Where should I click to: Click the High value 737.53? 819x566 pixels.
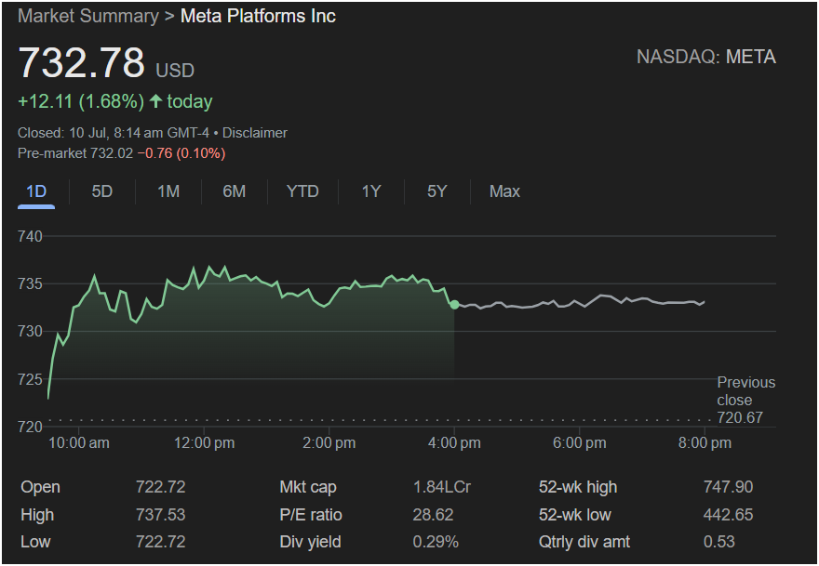160,515
